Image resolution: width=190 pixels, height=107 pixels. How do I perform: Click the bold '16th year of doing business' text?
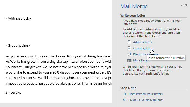89,56
